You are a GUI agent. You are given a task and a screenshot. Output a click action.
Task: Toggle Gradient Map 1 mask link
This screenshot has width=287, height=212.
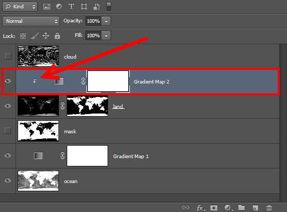click(63, 156)
